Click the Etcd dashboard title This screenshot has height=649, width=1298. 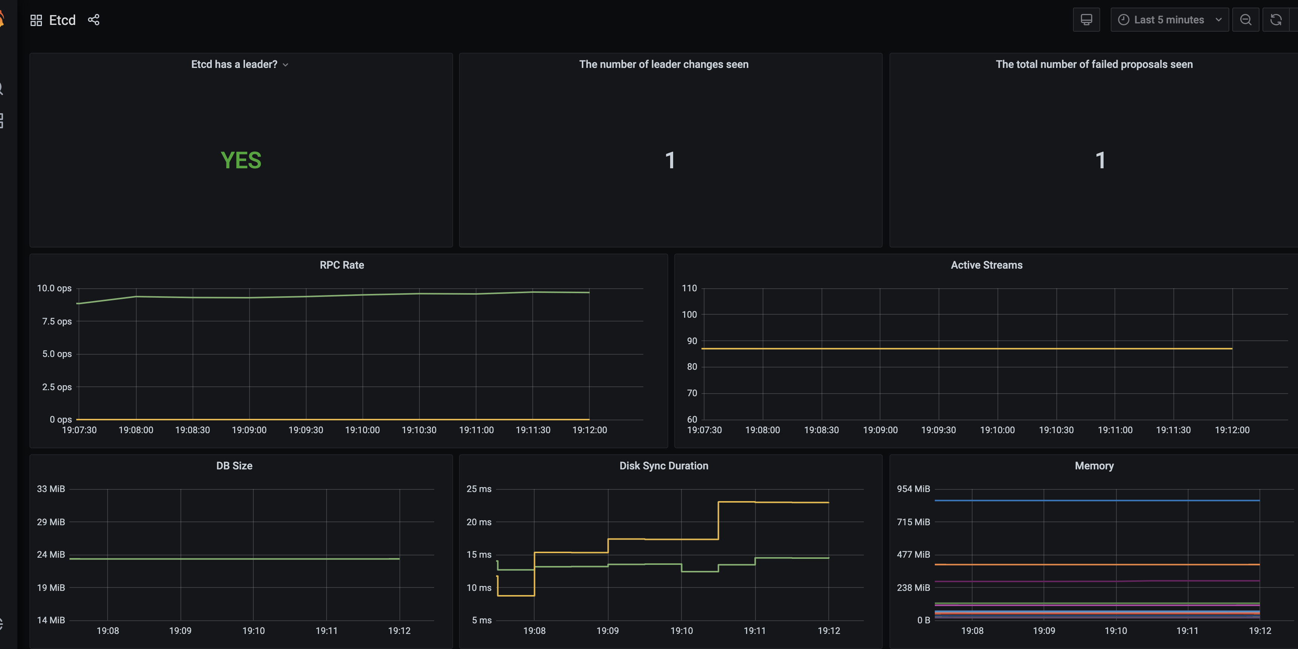62,20
